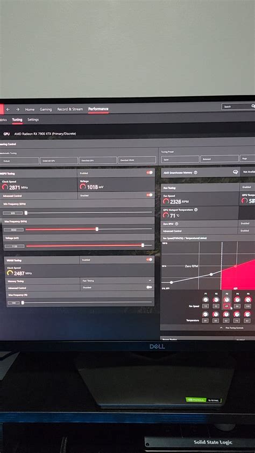Image resolution: width=255 pixels, height=453 pixels.
Task: Click the voltage 1018 mV gauge
Action: click(x=83, y=187)
